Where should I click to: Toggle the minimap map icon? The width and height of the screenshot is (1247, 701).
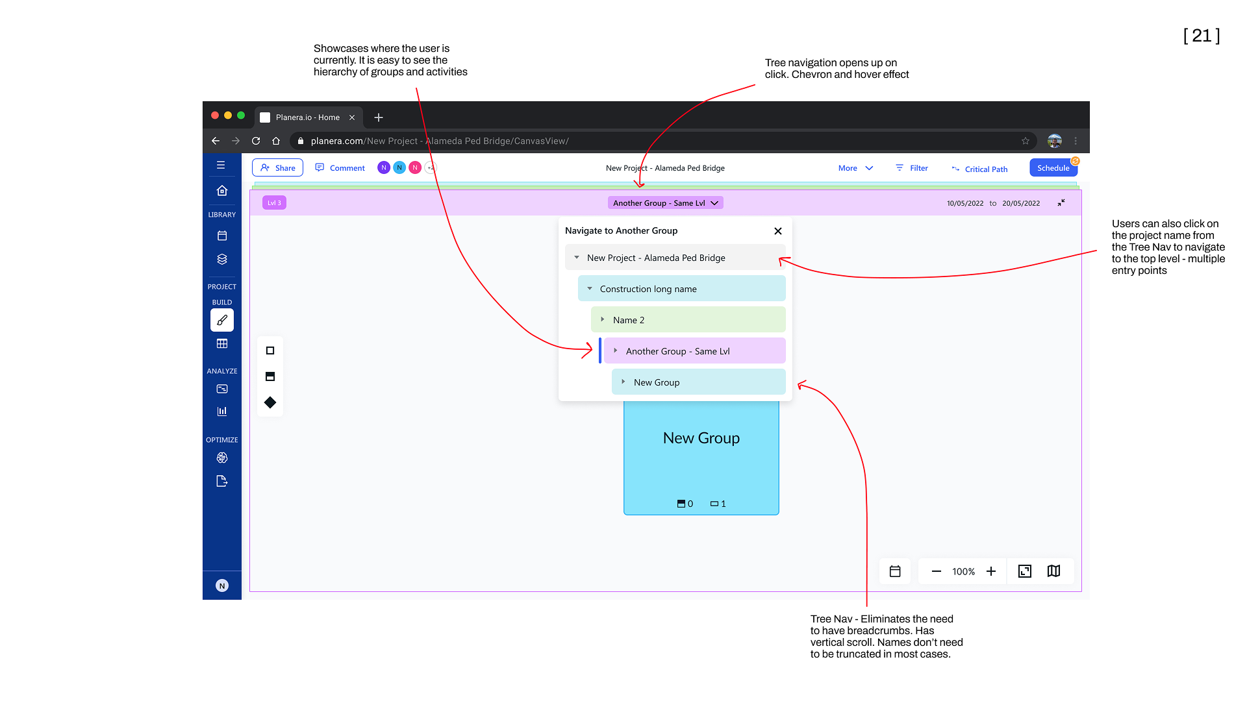[1054, 571]
